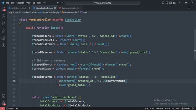Open Problems via errors and warnings count

click(10, 108)
